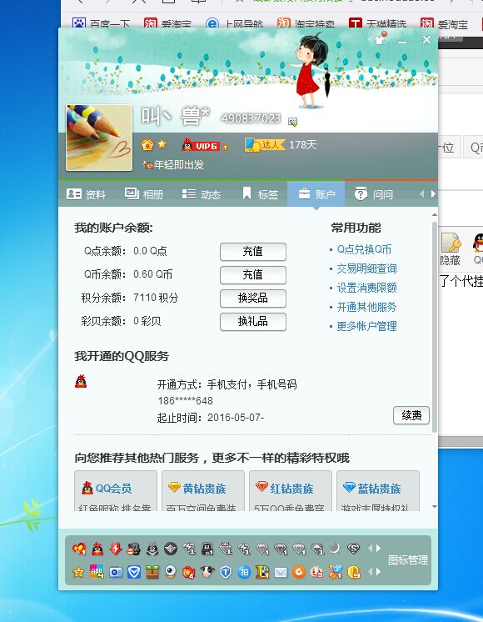Switch to the 资料 tab

tap(86, 194)
